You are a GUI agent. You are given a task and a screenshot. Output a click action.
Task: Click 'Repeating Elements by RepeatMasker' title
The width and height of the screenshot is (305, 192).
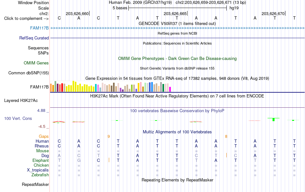pos(178,180)
